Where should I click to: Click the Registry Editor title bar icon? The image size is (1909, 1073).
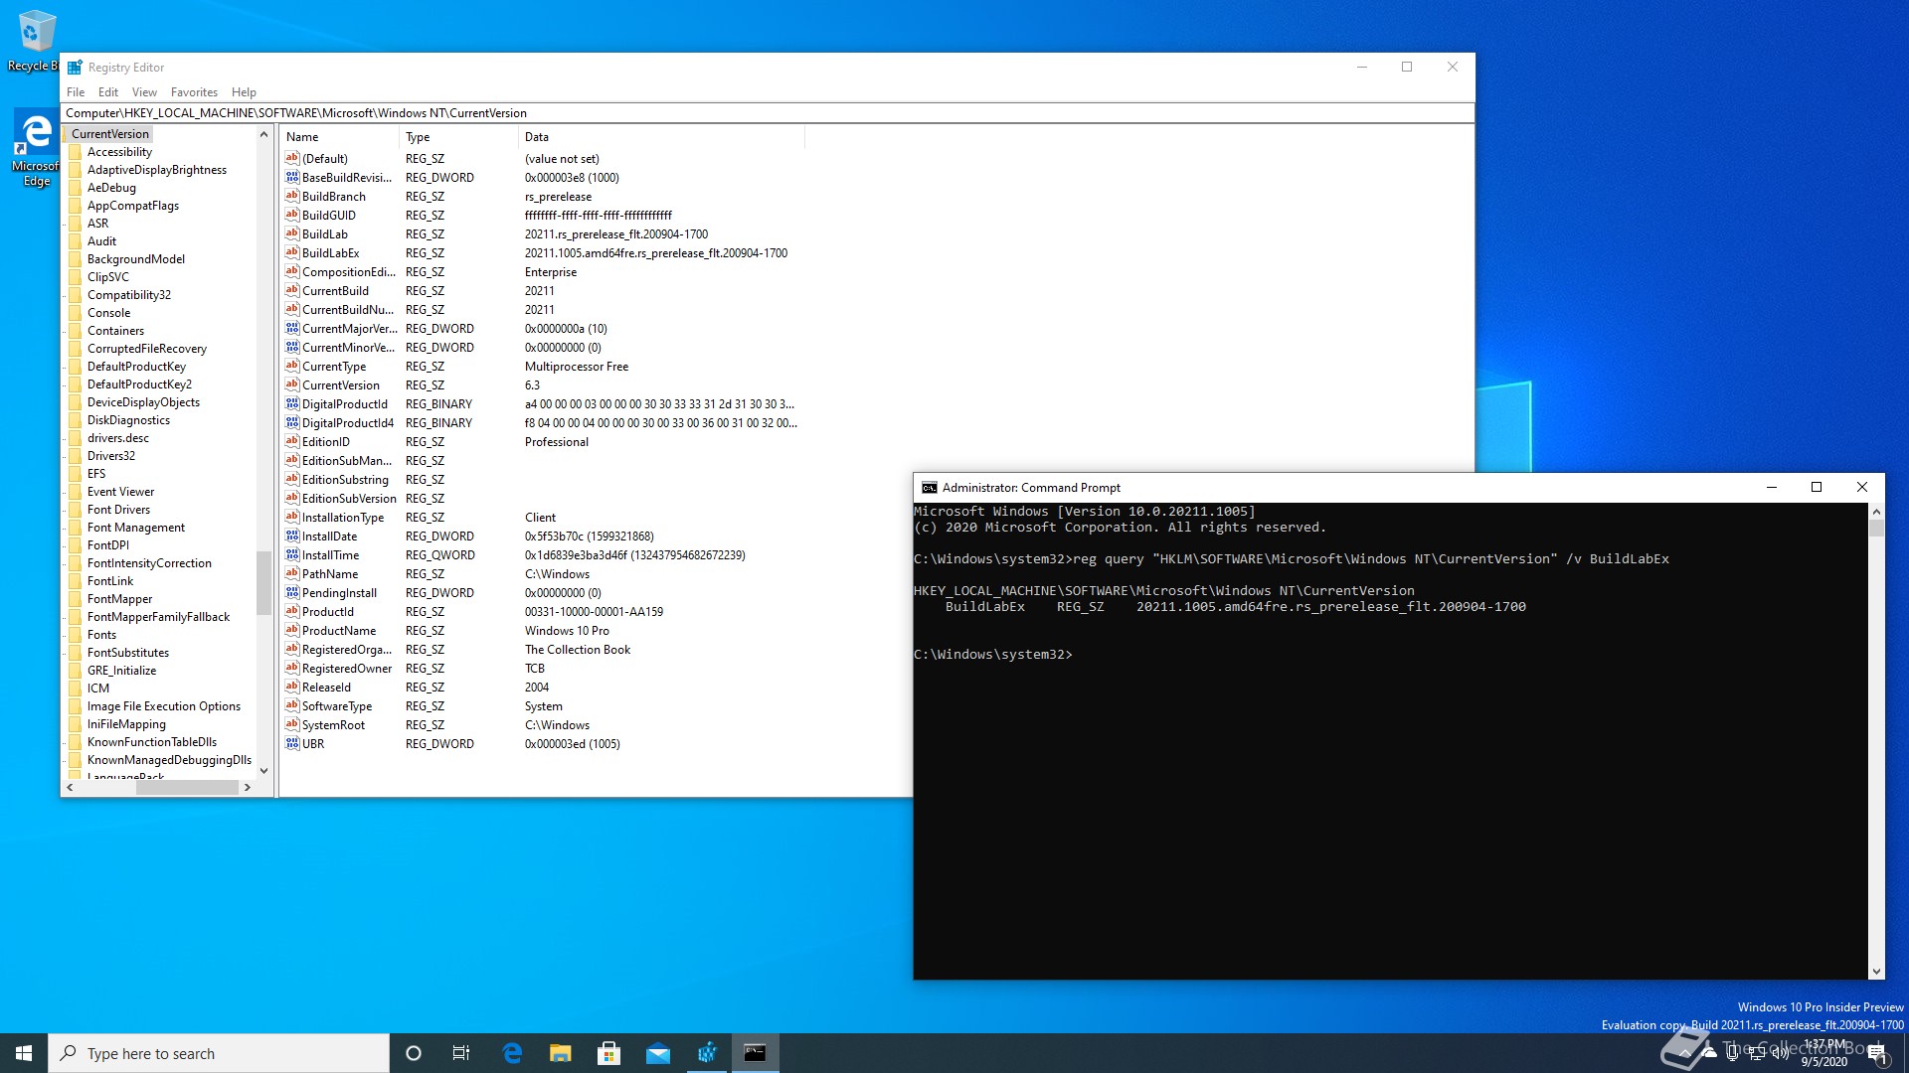coord(75,68)
